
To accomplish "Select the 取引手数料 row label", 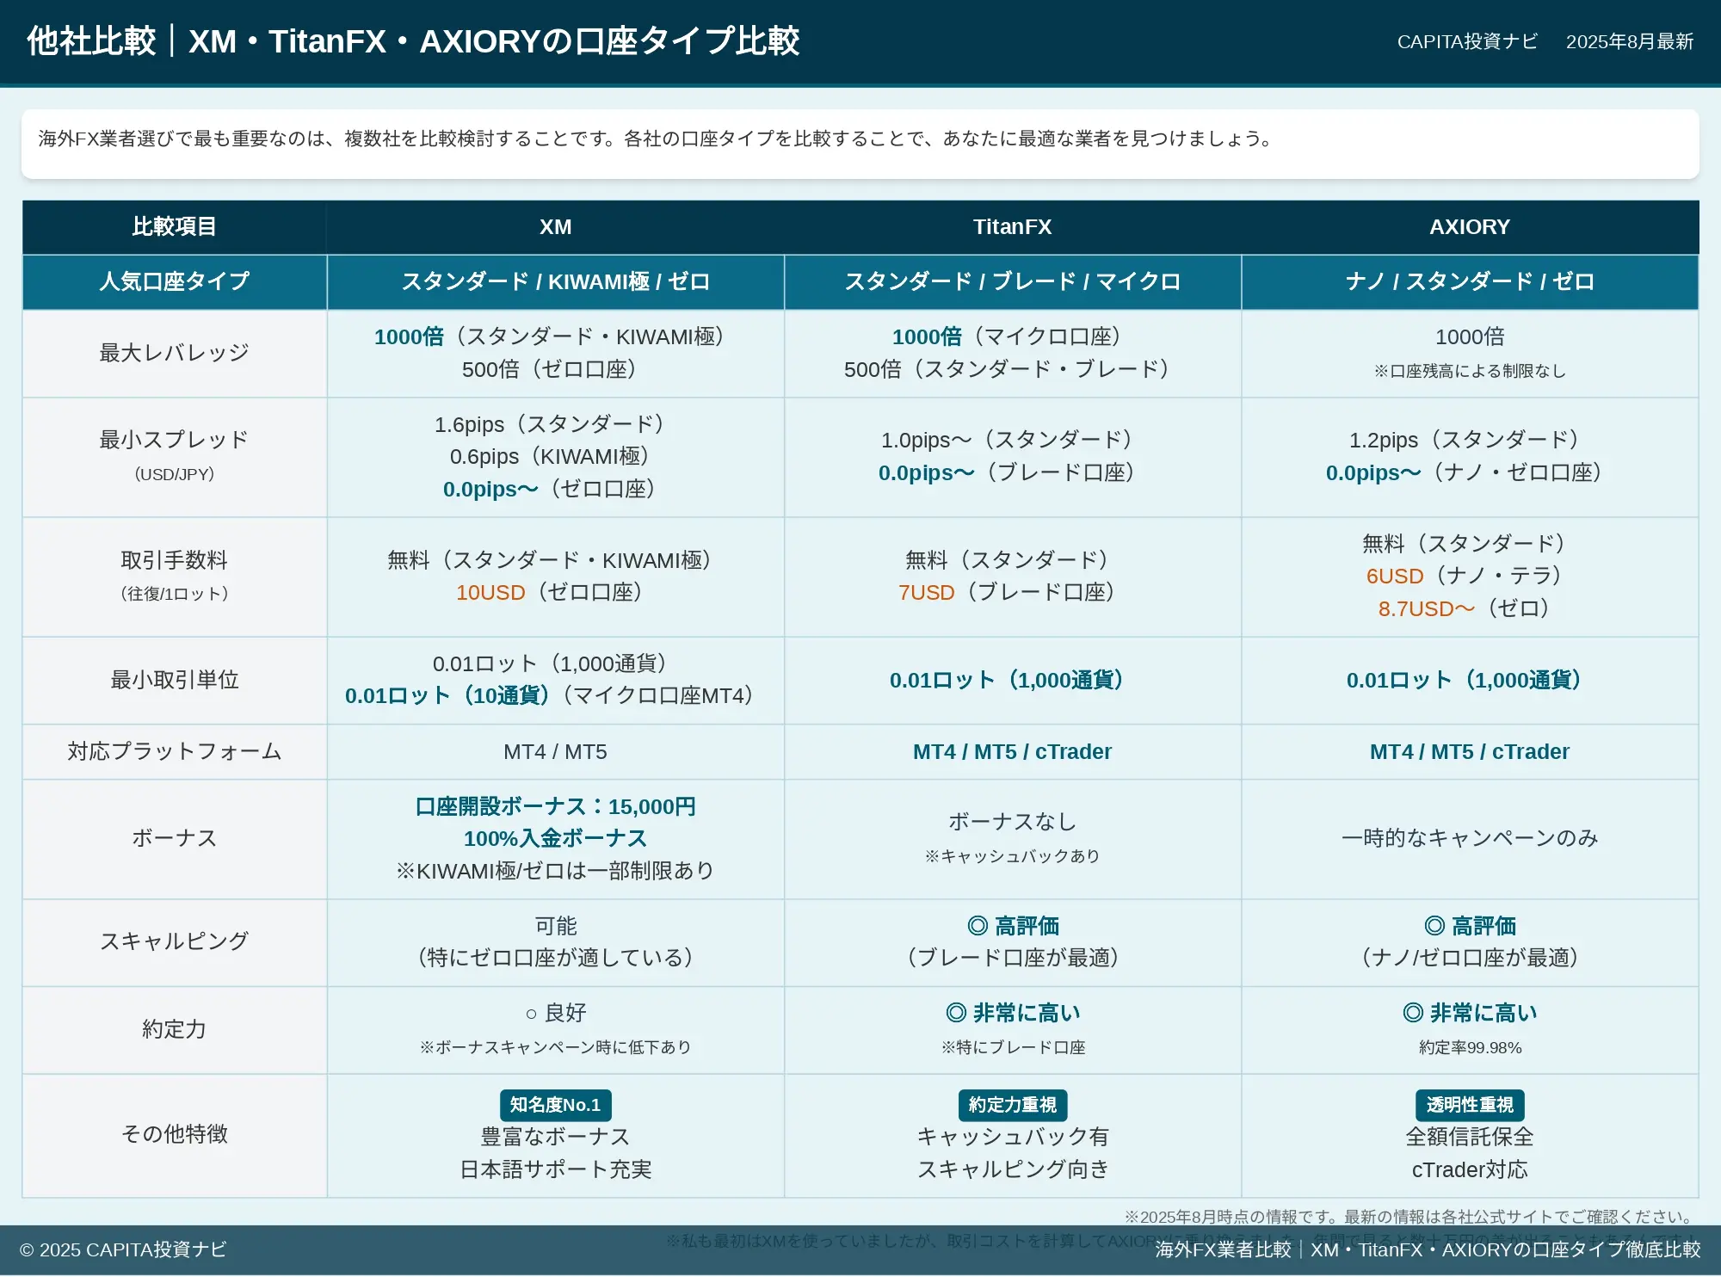I will click(175, 577).
